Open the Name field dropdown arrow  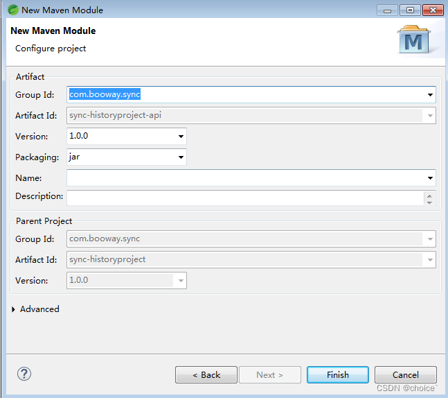pyautogui.click(x=430, y=178)
